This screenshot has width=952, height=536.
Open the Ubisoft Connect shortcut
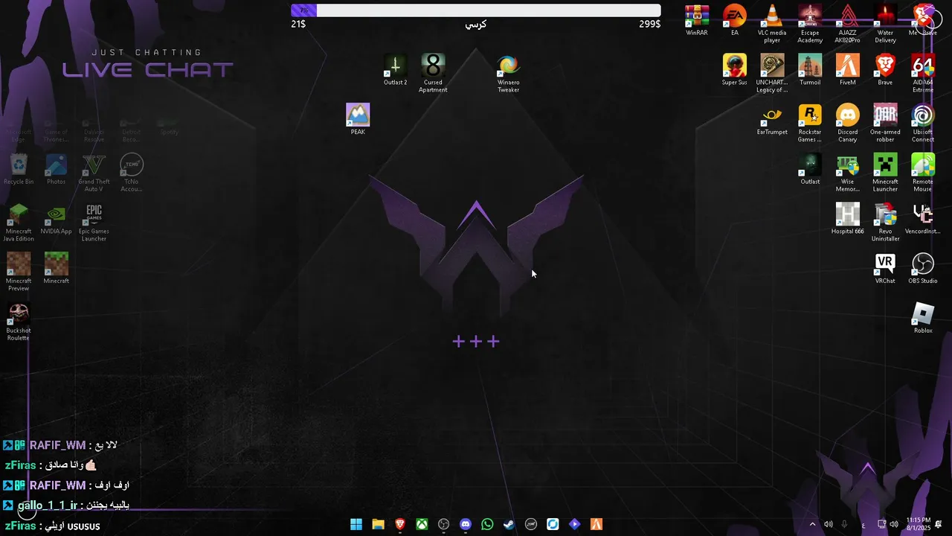coord(923,123)
